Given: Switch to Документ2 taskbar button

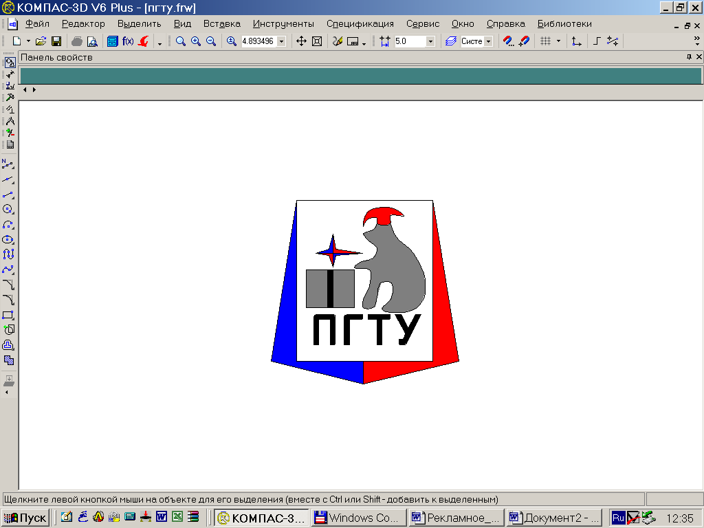Looking at the screenshot, I should 555,518.
